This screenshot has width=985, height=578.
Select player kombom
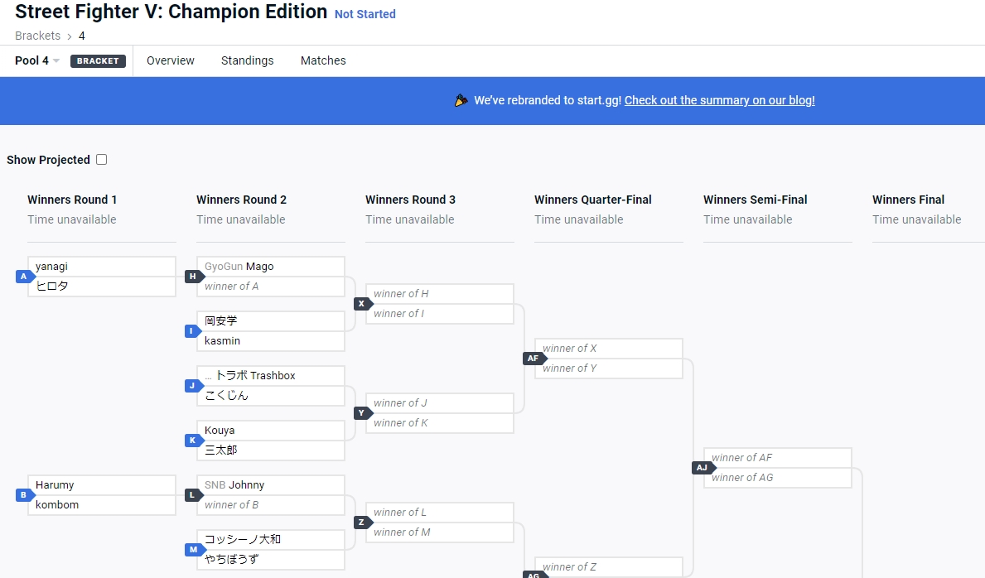(x=102, y=505)
